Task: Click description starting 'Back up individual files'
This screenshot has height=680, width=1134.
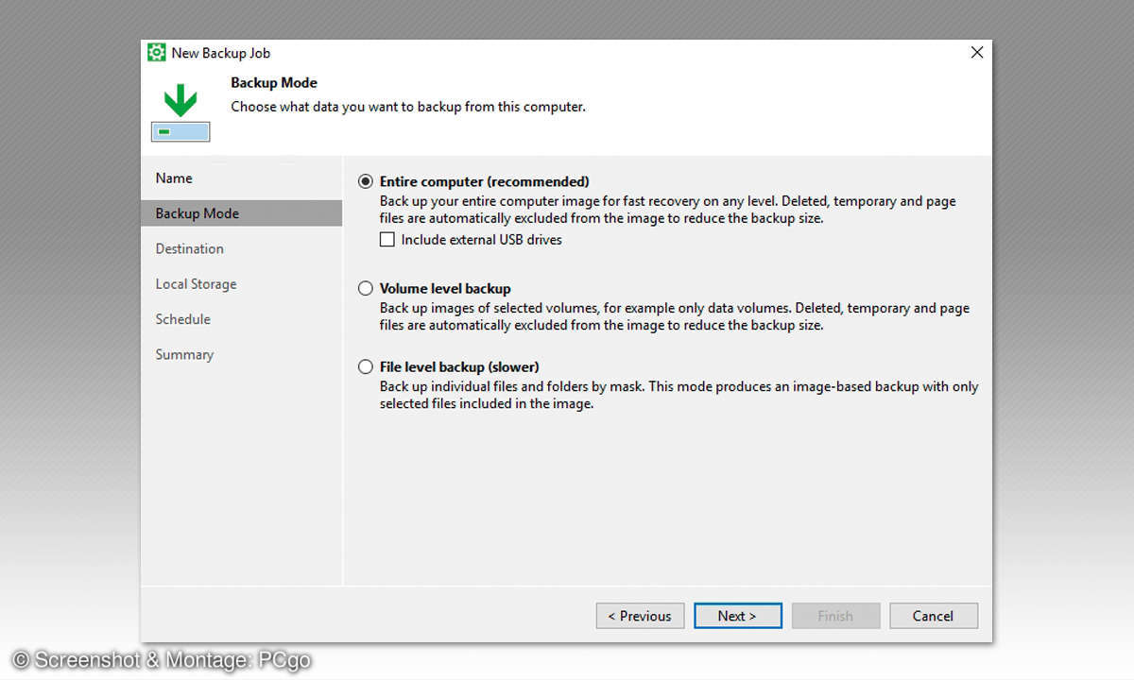Action: click(x=679, y=395)
